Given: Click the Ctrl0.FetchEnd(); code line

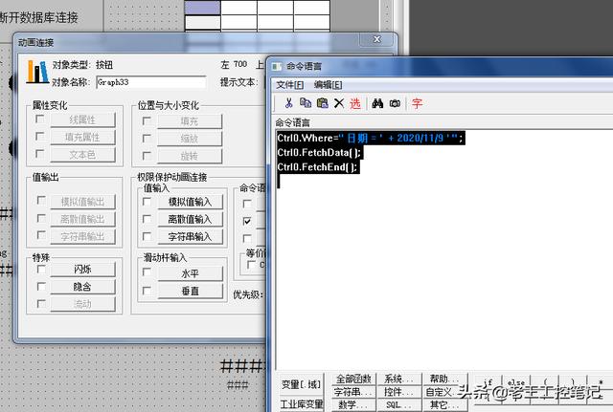Looking at the screenshot, I should (x=317, y=167).
